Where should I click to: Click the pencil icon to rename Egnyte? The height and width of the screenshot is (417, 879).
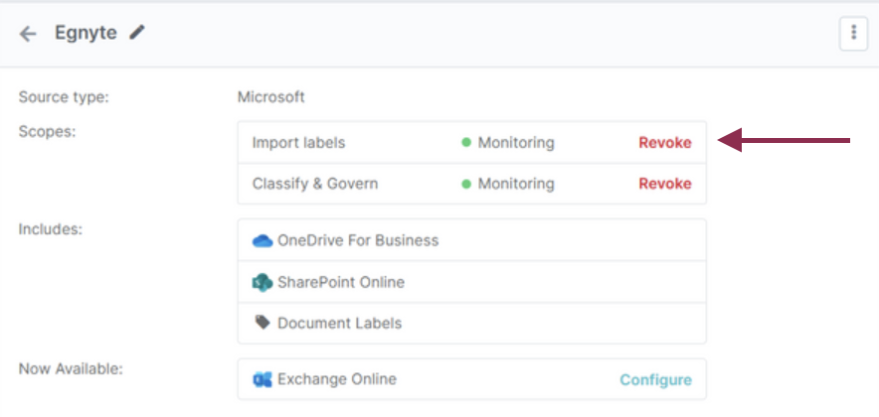(137, 33)
